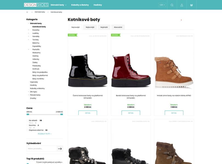The width and height of the screenshot is (222, 164).
Task: Open brown winter boot product image
Action: point(174,73)
